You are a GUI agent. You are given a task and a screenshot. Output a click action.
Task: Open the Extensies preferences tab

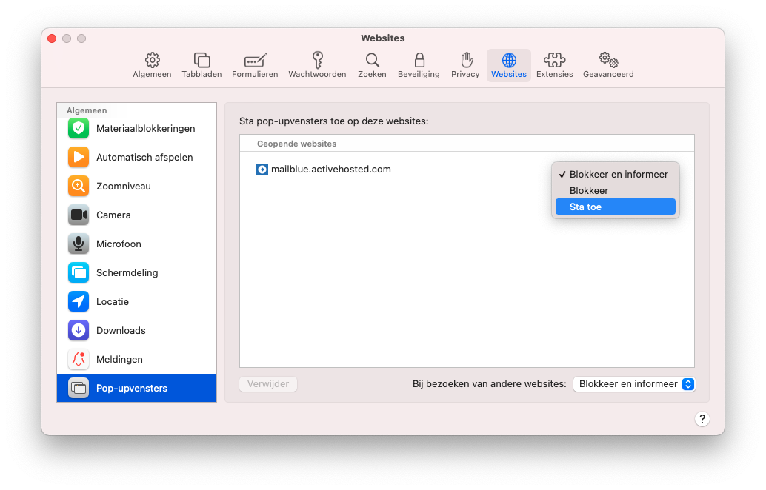pyautogui.click(x=554, y=65)
